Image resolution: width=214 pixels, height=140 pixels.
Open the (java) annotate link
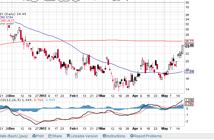pos(23,136)
